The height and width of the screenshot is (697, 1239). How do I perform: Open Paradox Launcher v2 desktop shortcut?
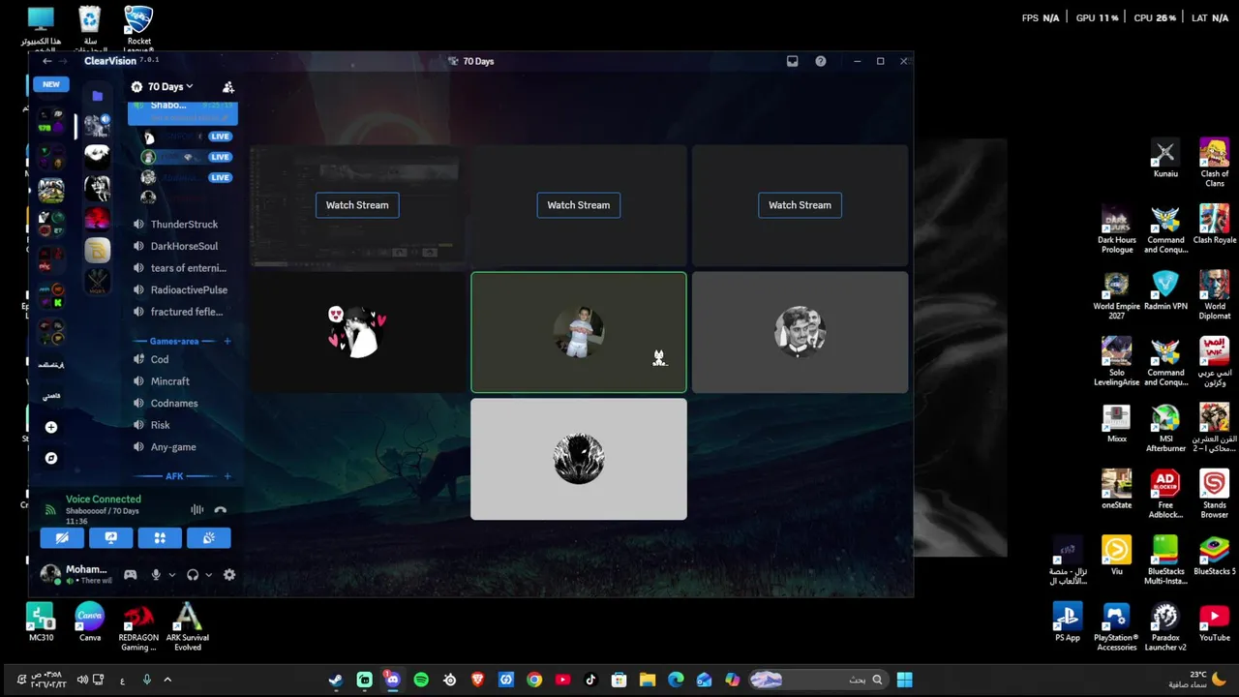pos(1165,626)
